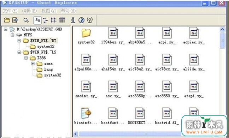Select the aic78xx.sy_ file icon
The width and height of the screenshot is (229, 138).
(167, 60)
